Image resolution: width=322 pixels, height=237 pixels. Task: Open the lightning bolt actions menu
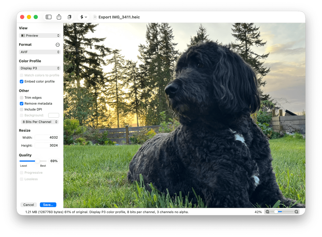(x=83, y=17)
